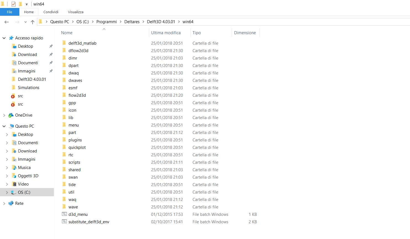This screenshot has height=239, width=410.
Task: Select the esmf folder icon
Action: point(64,88)
